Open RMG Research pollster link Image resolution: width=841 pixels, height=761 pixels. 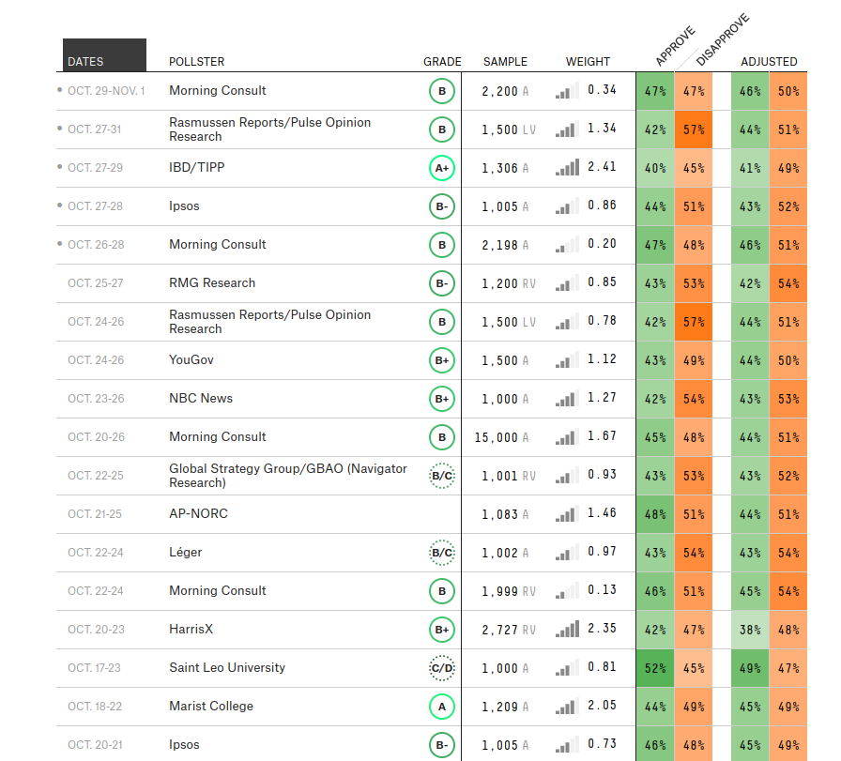tap(212, 283)
